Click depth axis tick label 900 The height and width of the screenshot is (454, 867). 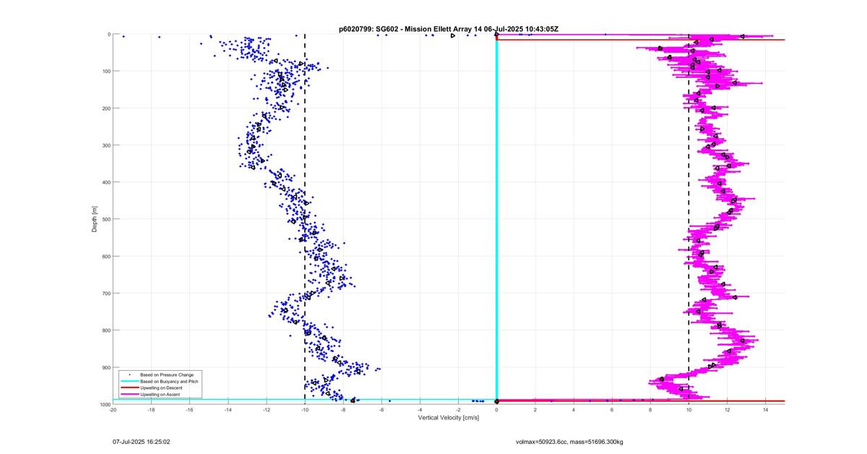pos(105,367)
